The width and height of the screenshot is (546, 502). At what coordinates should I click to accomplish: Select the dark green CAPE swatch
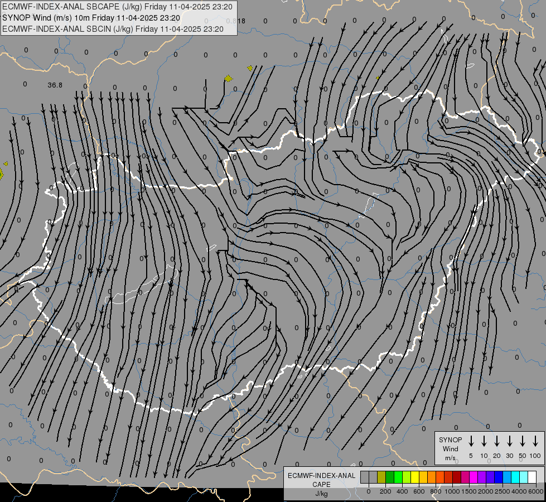point(390,477)
